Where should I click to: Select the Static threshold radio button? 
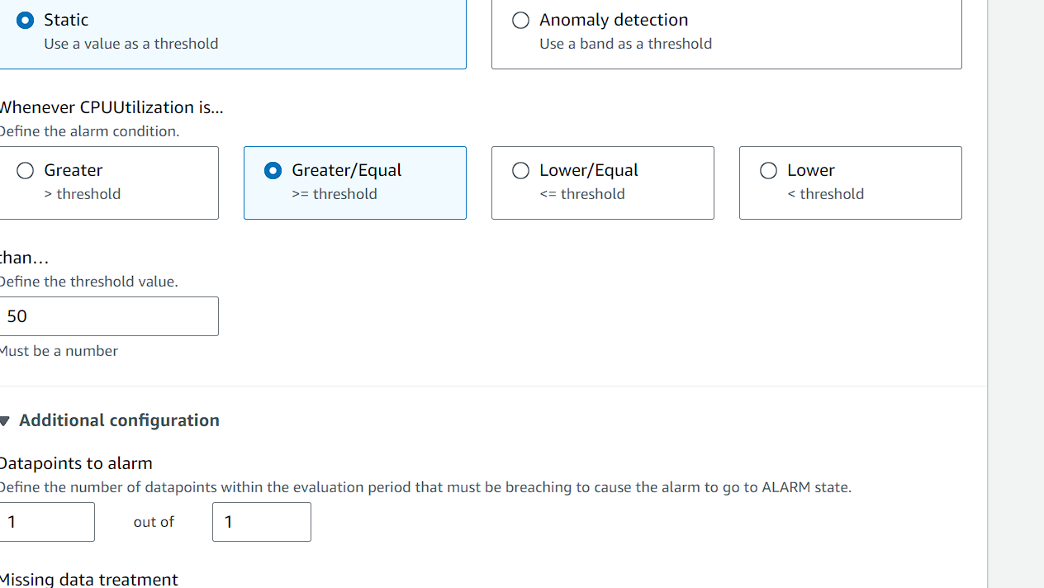click(26, 20)
